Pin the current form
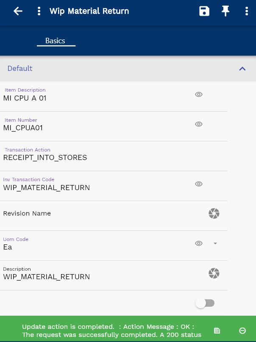Image resolution: width=256 pixels, height=342 pixels. pyautogui.click(x=225, y=11)
